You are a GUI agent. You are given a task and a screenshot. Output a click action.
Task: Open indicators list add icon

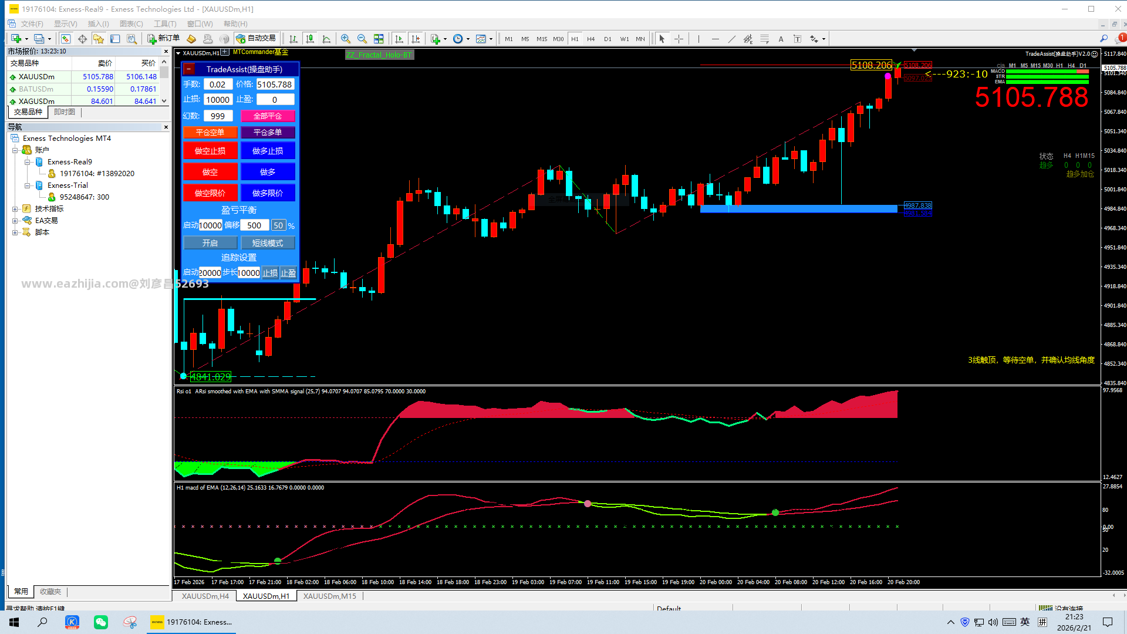click(x=436, y=39)
